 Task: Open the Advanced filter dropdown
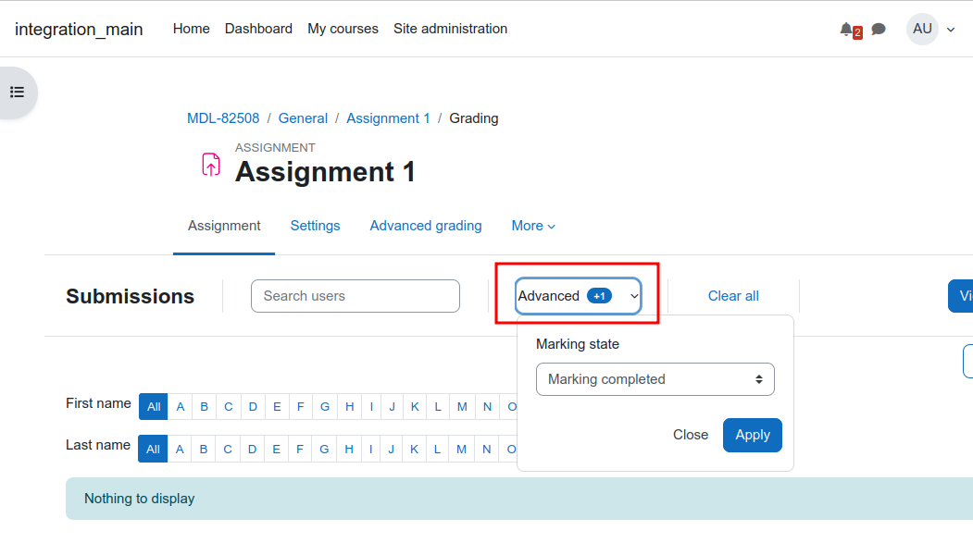click(x=578, y=296)
